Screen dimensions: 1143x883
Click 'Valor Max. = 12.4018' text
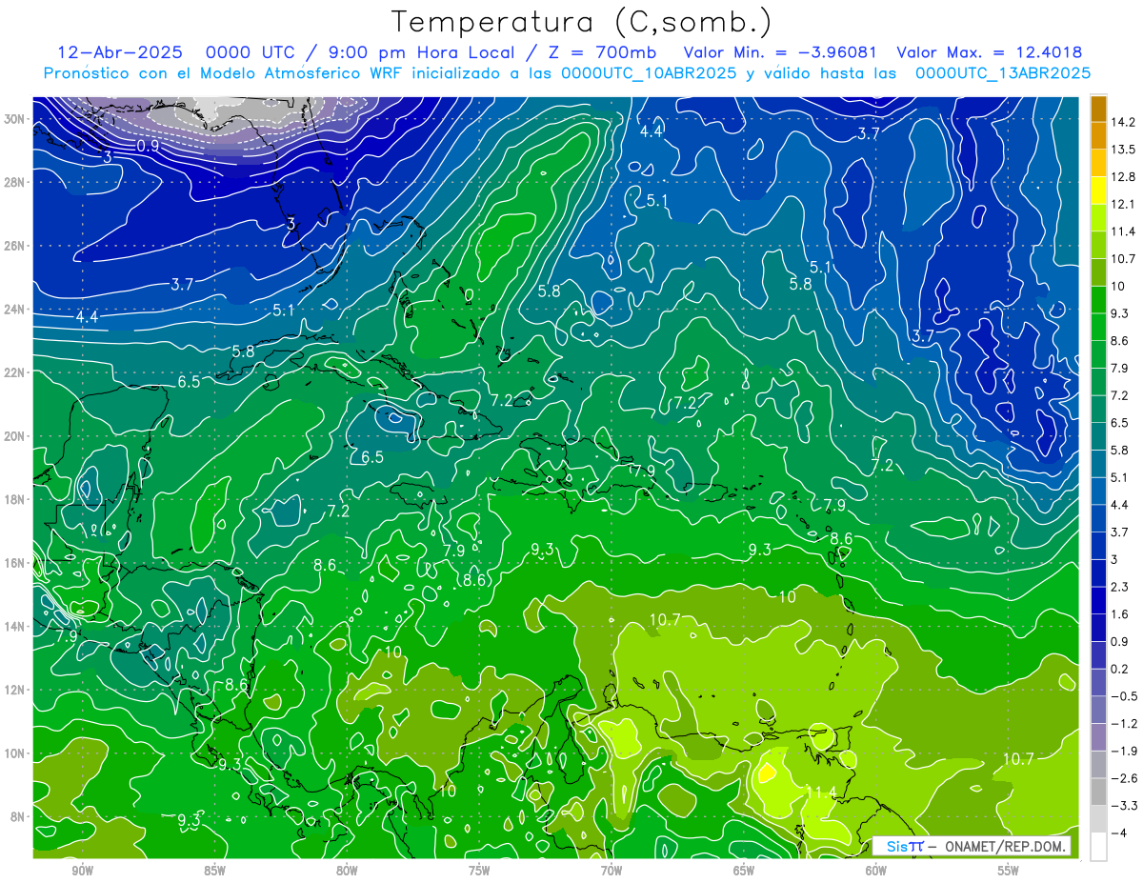pos(991,52)
